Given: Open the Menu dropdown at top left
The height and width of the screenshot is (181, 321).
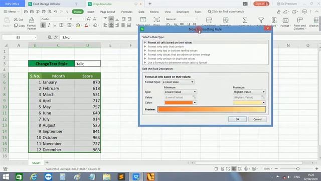Looking at the screenshot, I should point(12,12).
